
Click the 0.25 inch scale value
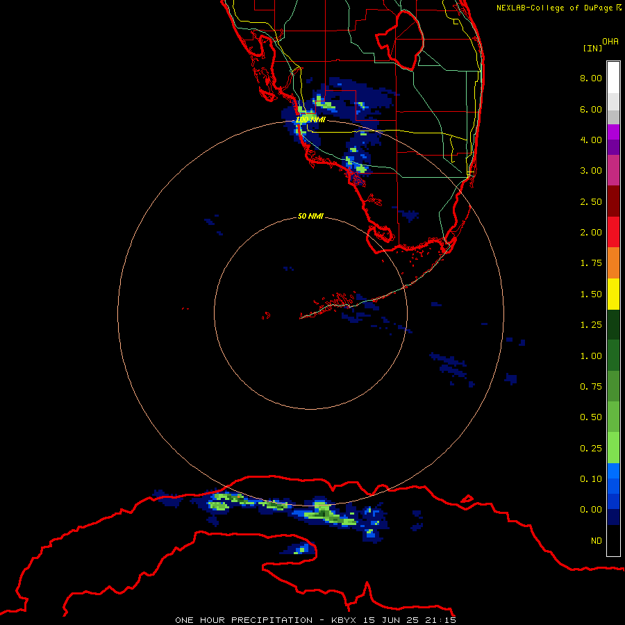tap(591, 449)
